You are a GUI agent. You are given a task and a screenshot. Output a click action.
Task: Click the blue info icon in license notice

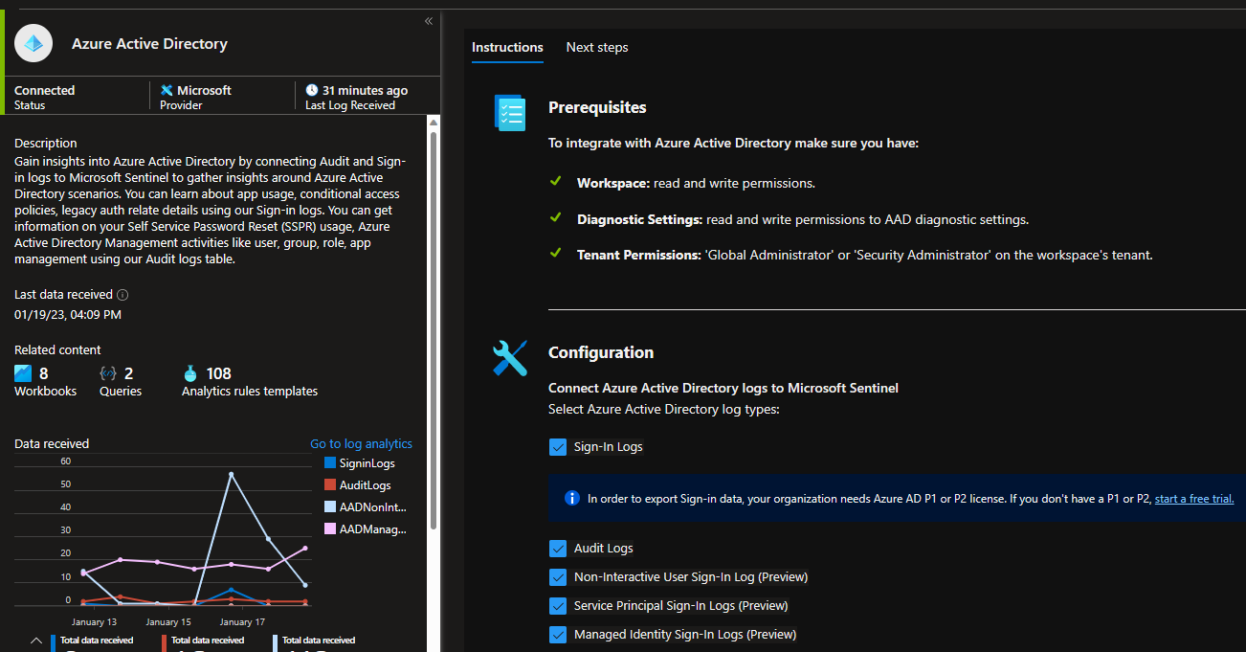tap(572, 498)
